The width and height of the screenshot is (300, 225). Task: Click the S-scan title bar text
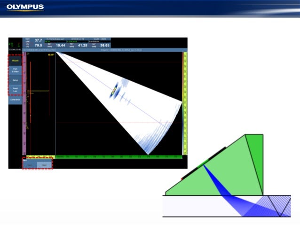coord(121,50)
